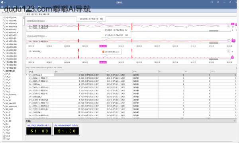The width and height of the screenshot is (239, 143).
Task: Open the dropdown arrow beside the first chart group title
Action: pos(46,21)
